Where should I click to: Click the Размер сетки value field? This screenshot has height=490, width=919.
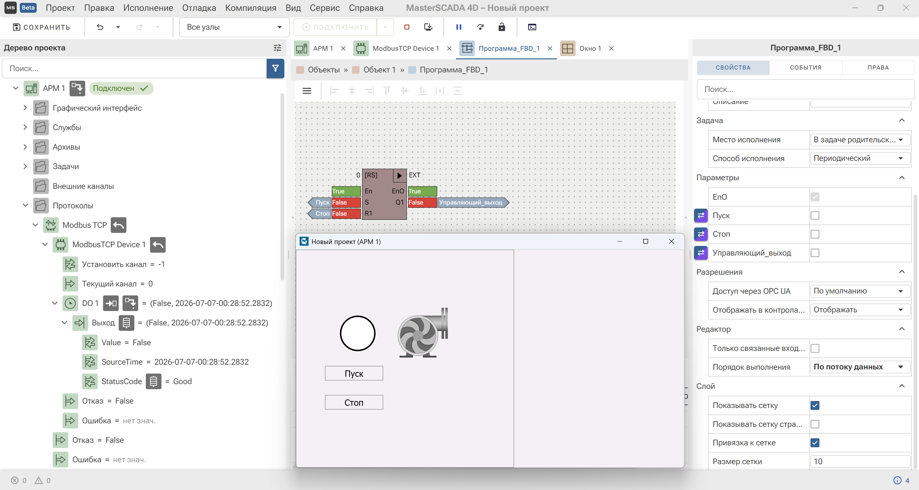(860, 462)
